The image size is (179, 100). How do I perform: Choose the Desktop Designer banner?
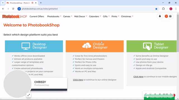coord(34,46)
